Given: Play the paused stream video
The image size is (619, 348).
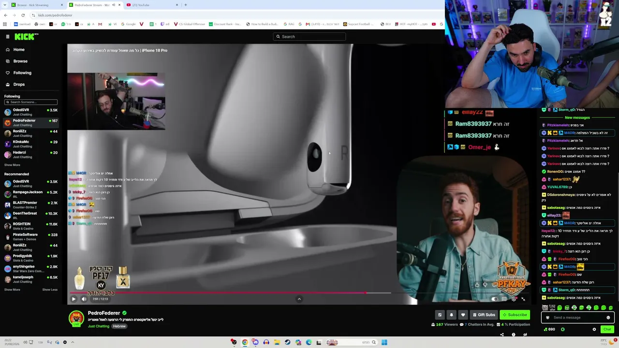Looking at the screenshot, I should [x=74, y=299].
